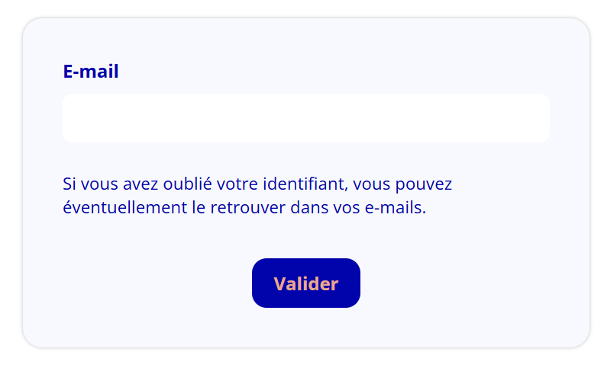This screenshot has width=604, height=368.
Task: Click the bold E-mail heading
Action: pyautogui.click(x=91, y=72)
